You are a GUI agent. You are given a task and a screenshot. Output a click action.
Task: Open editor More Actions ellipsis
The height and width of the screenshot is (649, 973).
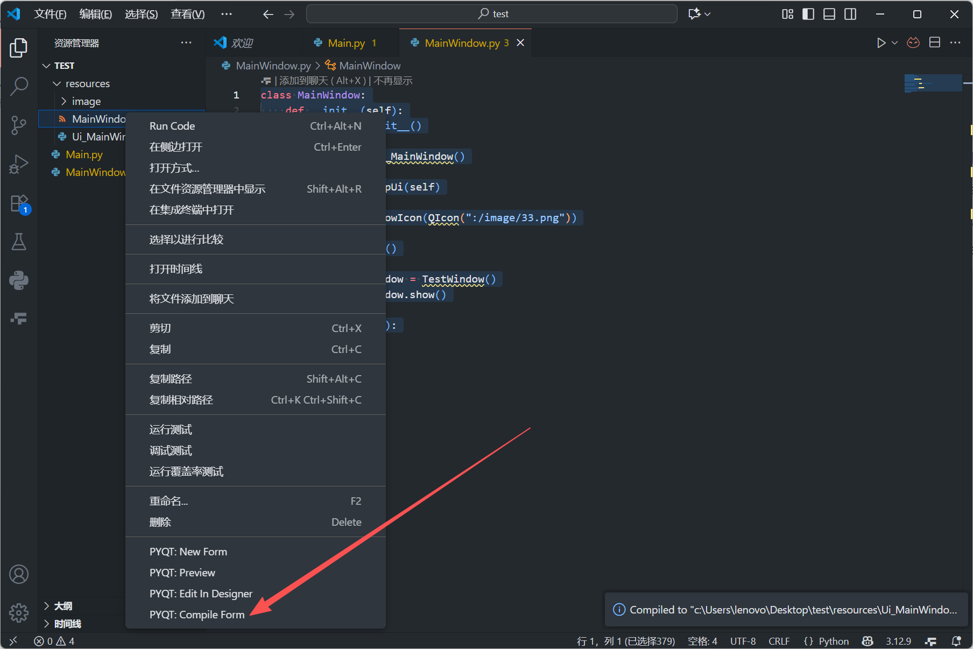point(955,43)
